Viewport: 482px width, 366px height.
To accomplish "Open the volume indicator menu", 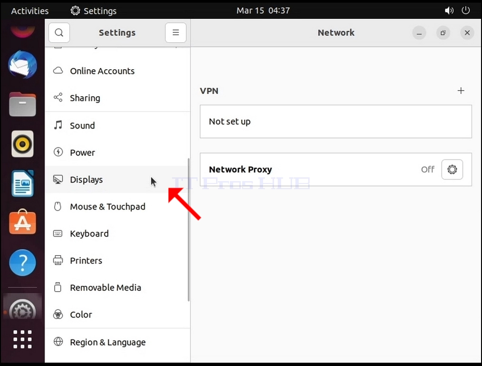I will (x=449, y=10).
